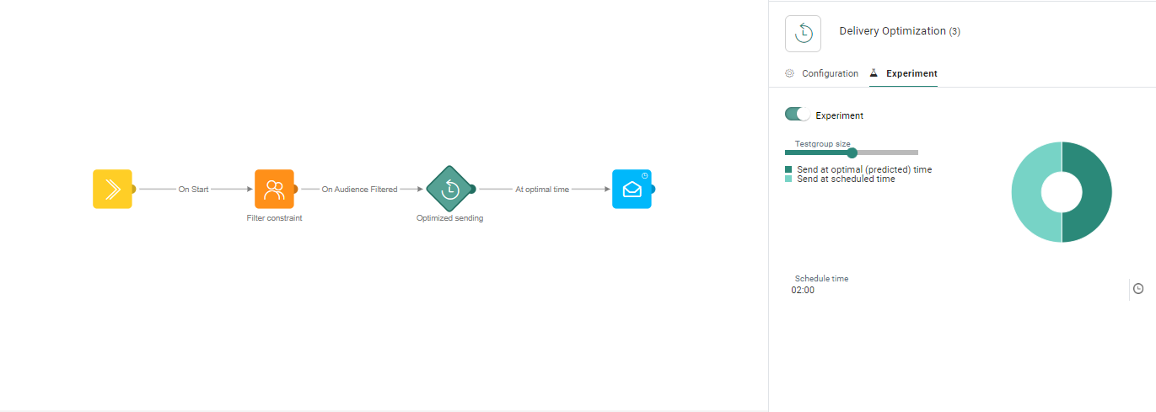
Task: Select the orange Filter constraint node
Action: [274, 189]
